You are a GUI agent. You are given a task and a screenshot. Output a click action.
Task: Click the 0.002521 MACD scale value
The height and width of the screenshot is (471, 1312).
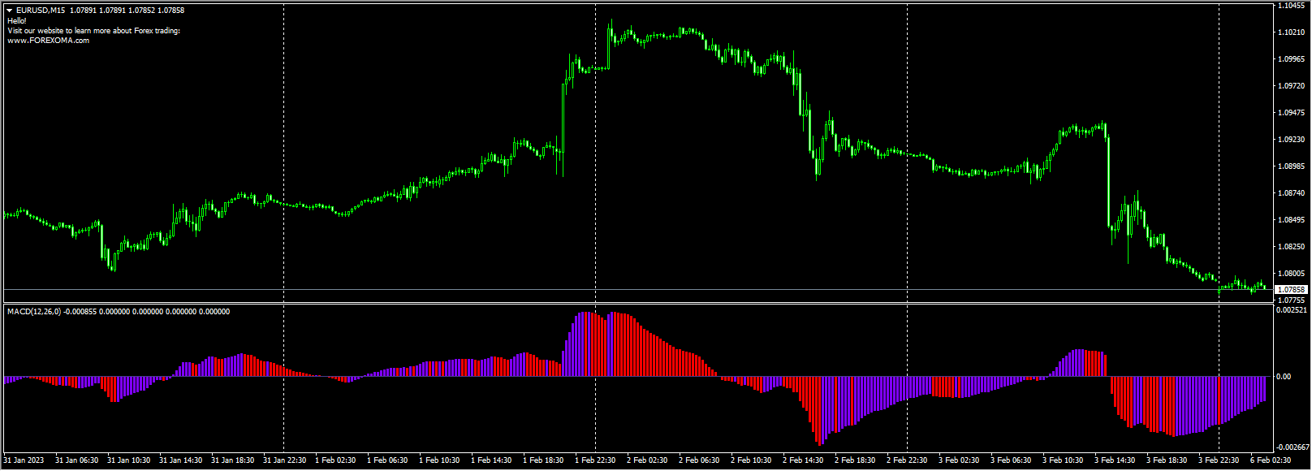pos(1292,309)
